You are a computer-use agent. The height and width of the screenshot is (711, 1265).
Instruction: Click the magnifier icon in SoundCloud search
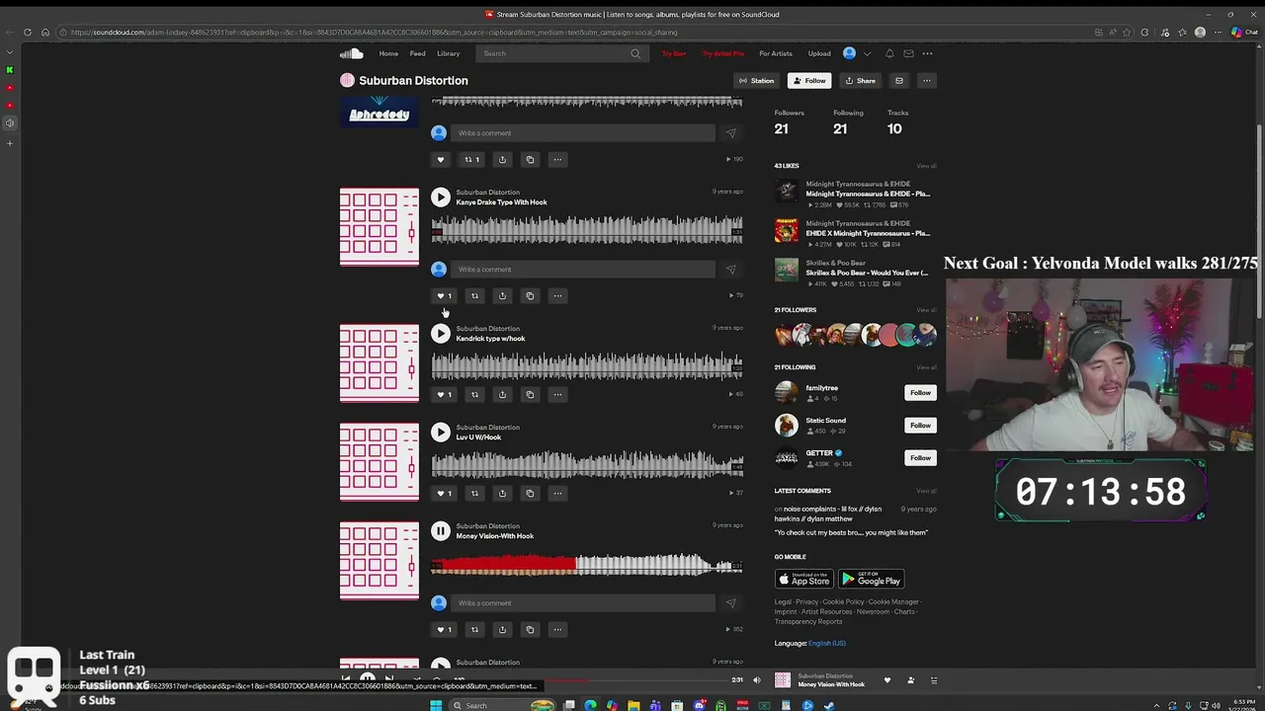pyautogui.click(x=635, y=53)
